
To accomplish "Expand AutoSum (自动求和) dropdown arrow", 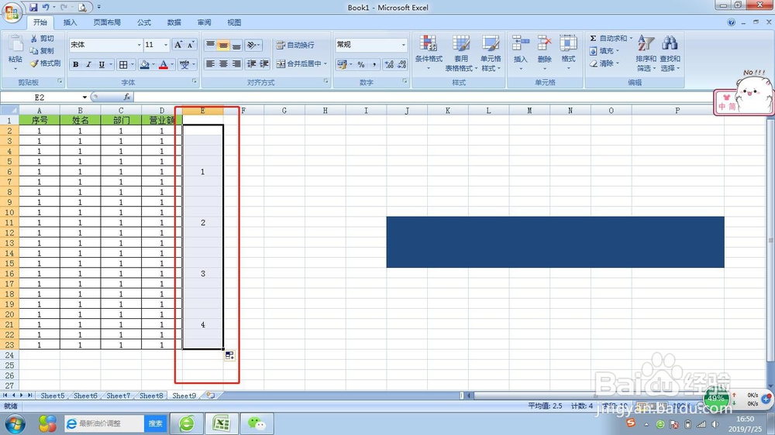I will pos(631,38).
